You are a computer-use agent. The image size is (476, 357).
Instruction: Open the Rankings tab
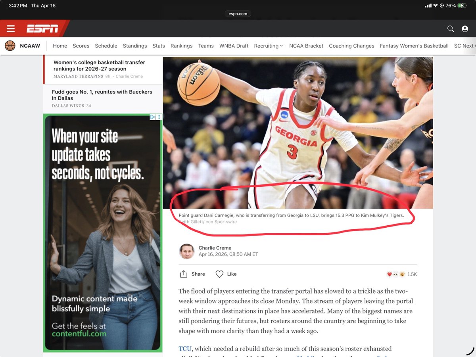pyautogui.click(x=181, y=46)
